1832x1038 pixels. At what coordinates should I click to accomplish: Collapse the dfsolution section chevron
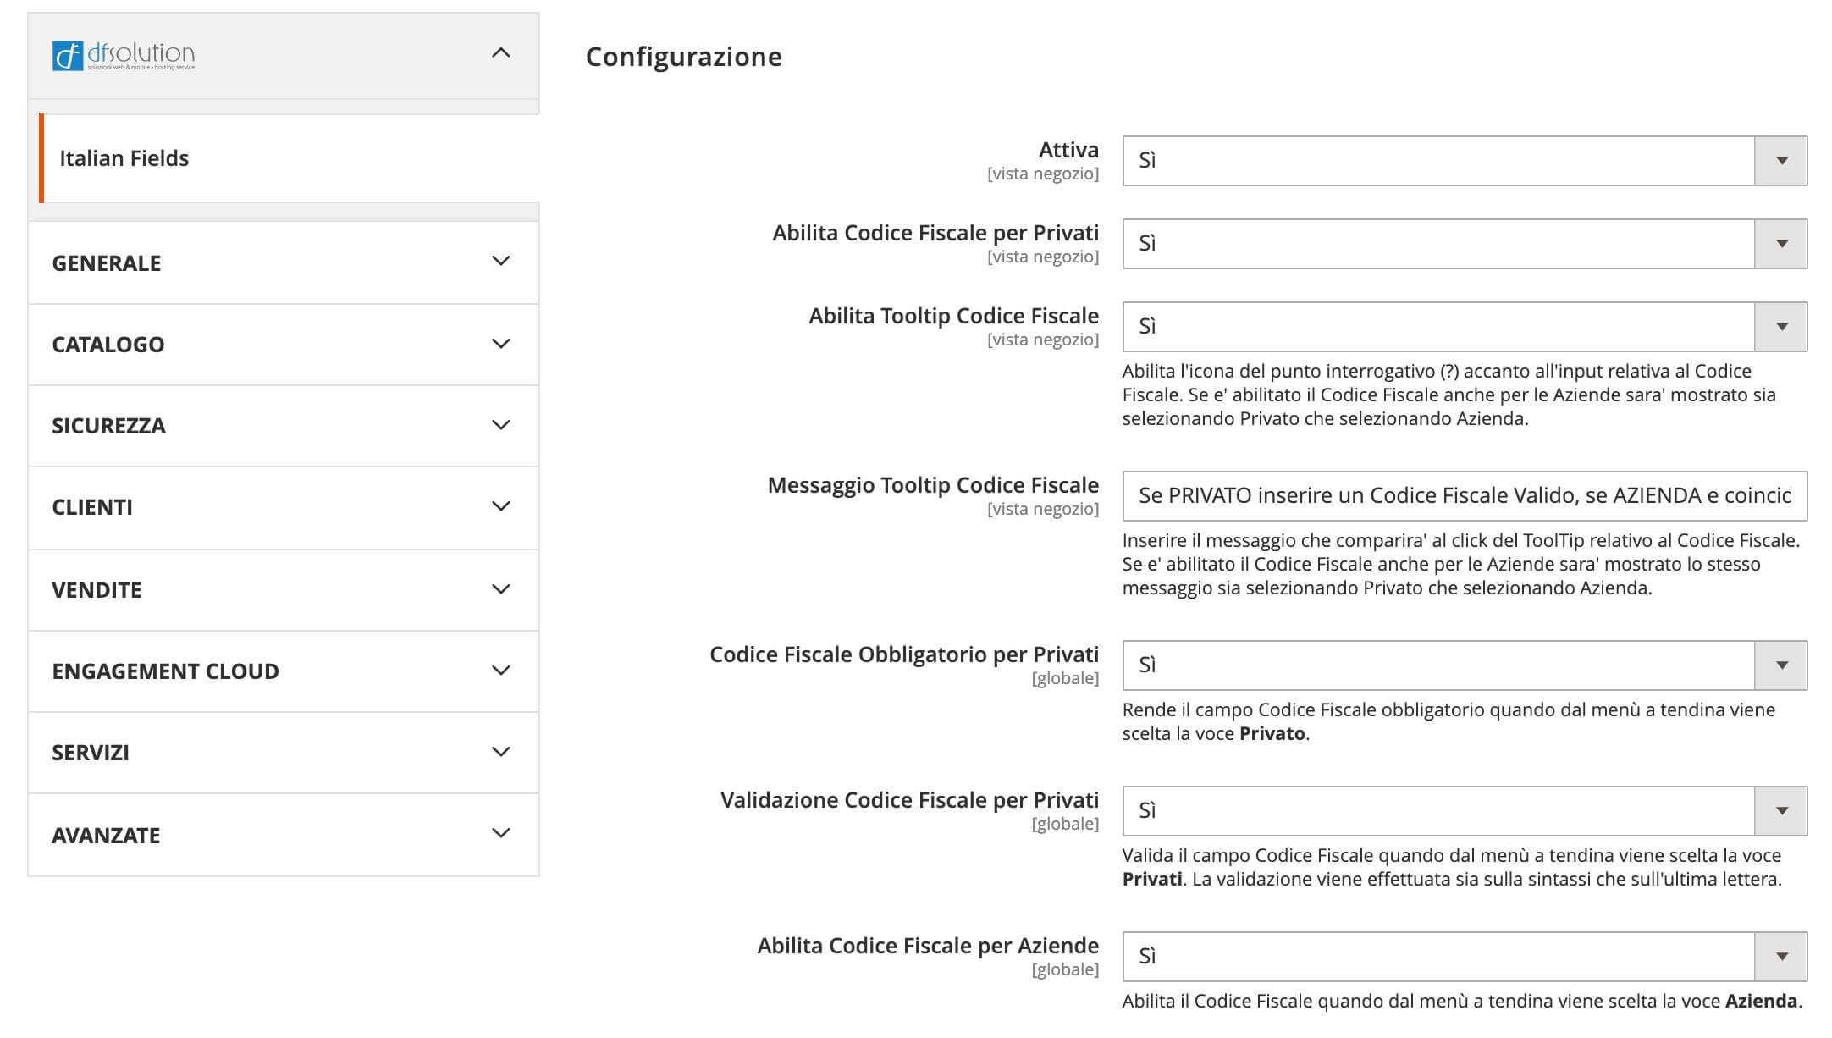point(501,53)
